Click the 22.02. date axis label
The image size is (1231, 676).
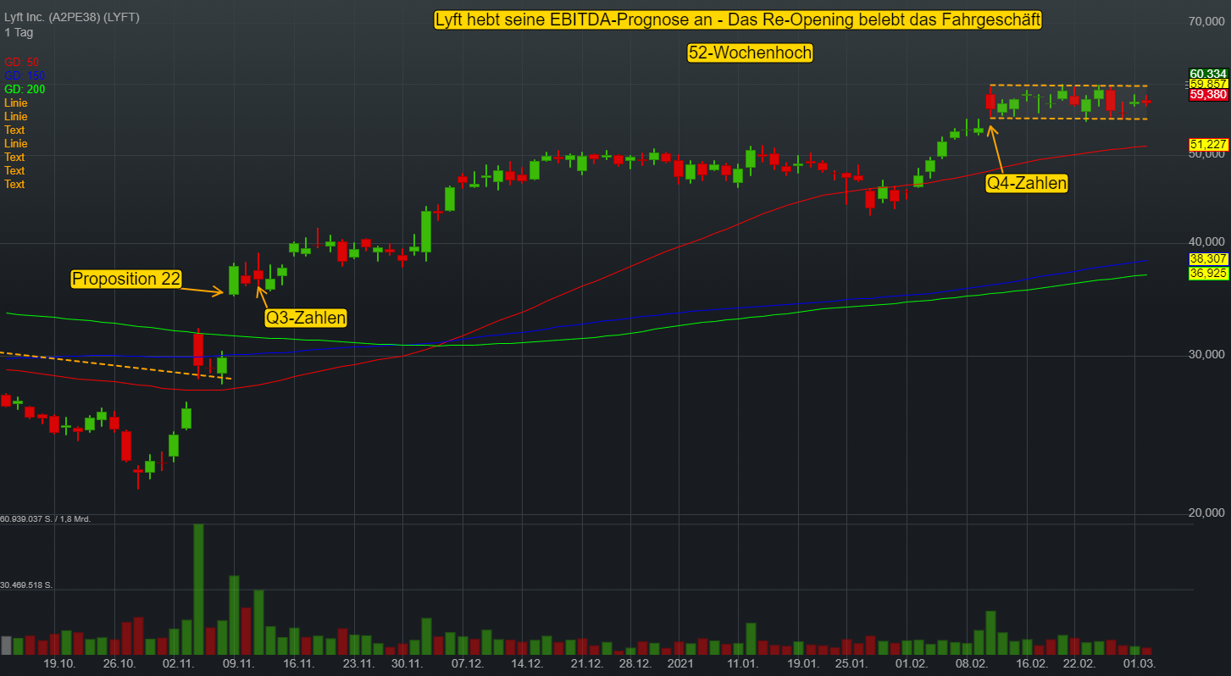pos(1079,663)
